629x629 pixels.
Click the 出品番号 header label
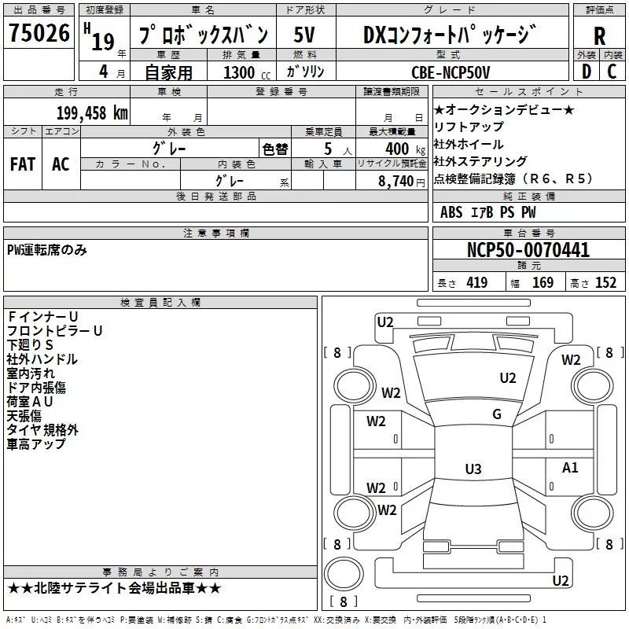pos(39,10)
